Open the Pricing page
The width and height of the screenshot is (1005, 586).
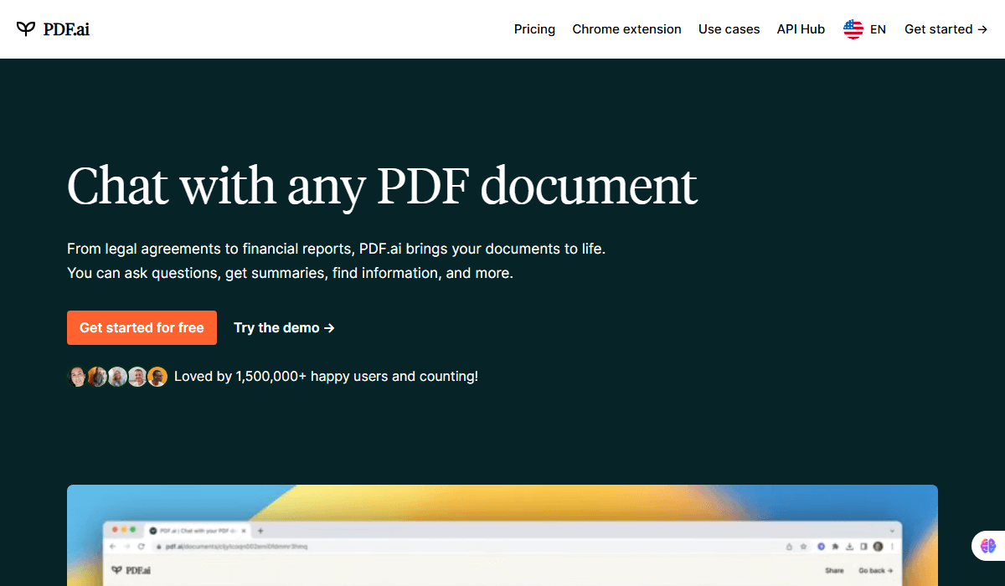pyautogui.click(x=534, y=29)
